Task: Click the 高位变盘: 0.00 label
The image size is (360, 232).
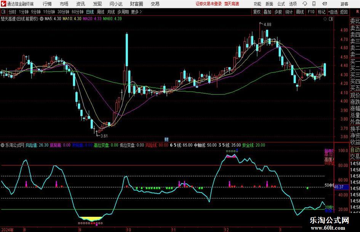Action: [106, 145]
